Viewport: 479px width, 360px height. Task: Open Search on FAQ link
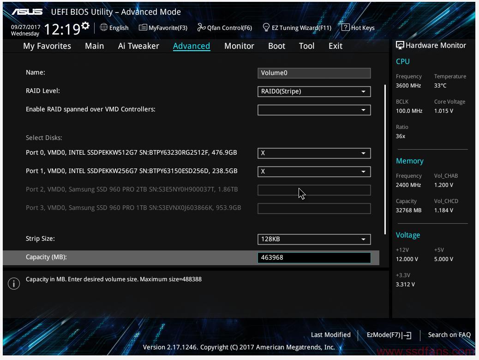(x=449, y=335)
